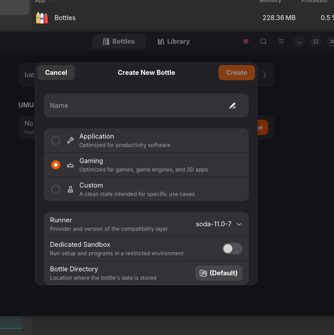Click the Processor column header
The width and height of the screenshot is (334, 335).
tap(314, 1)
